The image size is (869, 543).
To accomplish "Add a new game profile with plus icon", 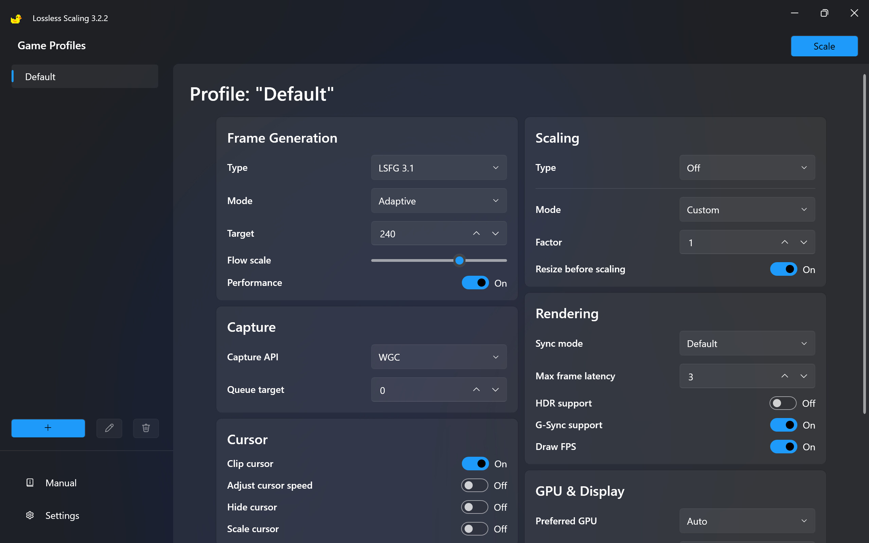I will (48, 428).
